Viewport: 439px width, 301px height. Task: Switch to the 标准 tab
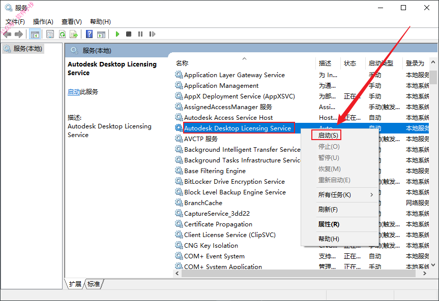[94, 284]
